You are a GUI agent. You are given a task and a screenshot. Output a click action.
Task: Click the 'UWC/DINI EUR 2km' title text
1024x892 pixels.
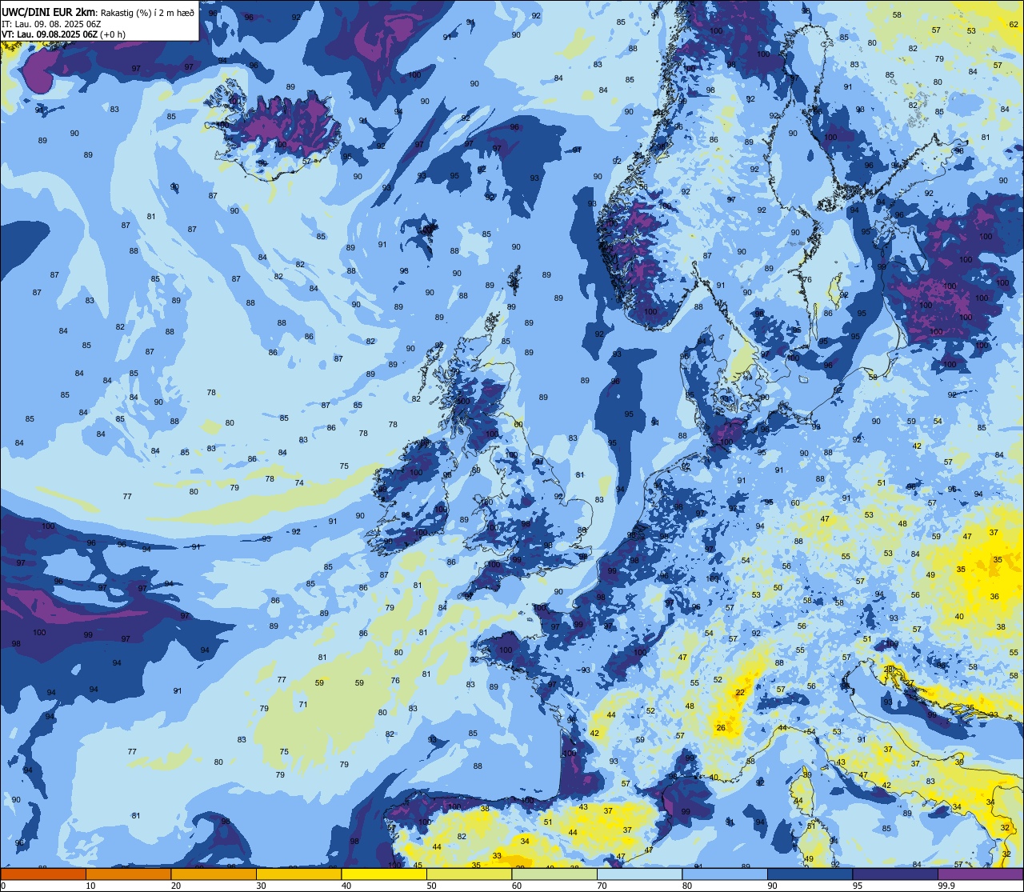pyautogui.click(x=49, y=12)
